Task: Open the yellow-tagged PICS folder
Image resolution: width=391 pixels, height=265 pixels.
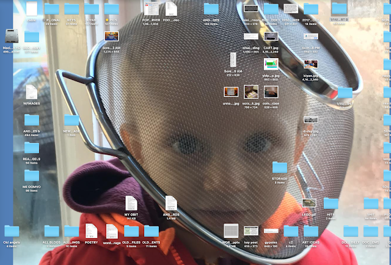Action: [111, 9]
